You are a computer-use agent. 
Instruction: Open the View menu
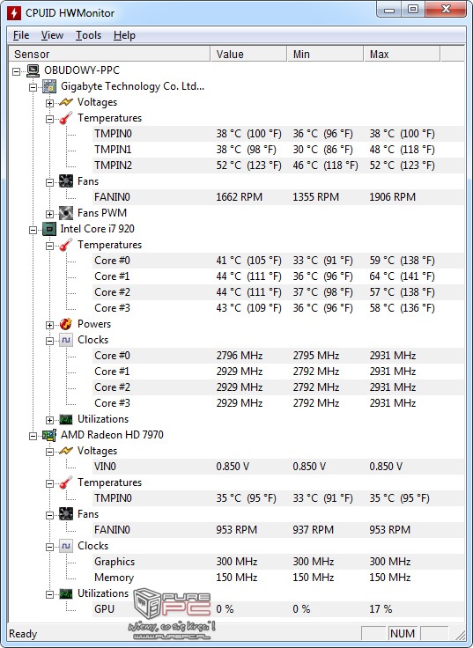point(52,35)
